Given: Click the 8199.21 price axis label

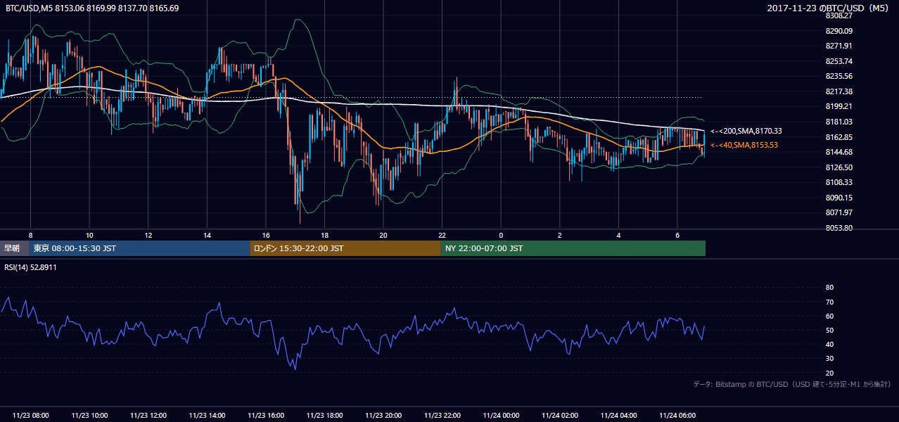Looking at the screenshot, I should [839, 106].
